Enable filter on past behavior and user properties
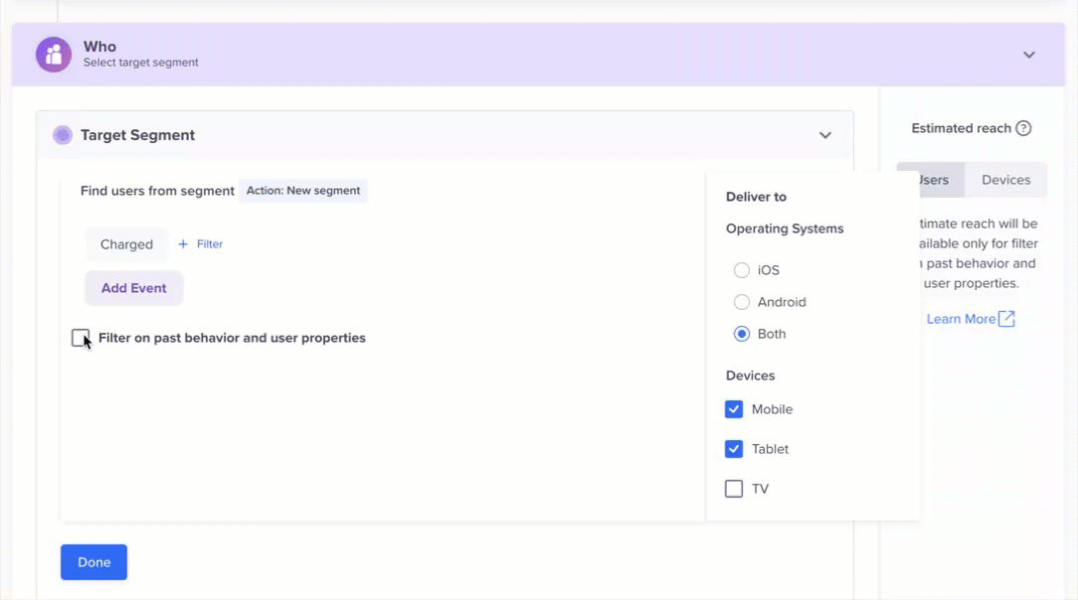This screenshot has height=600, width=1078. coord(80,338)
